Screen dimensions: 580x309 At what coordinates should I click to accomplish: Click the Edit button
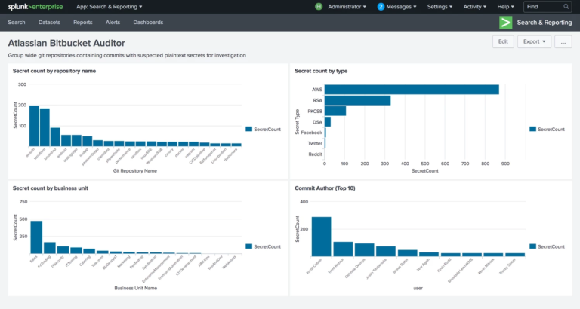[x=503, y=42]
